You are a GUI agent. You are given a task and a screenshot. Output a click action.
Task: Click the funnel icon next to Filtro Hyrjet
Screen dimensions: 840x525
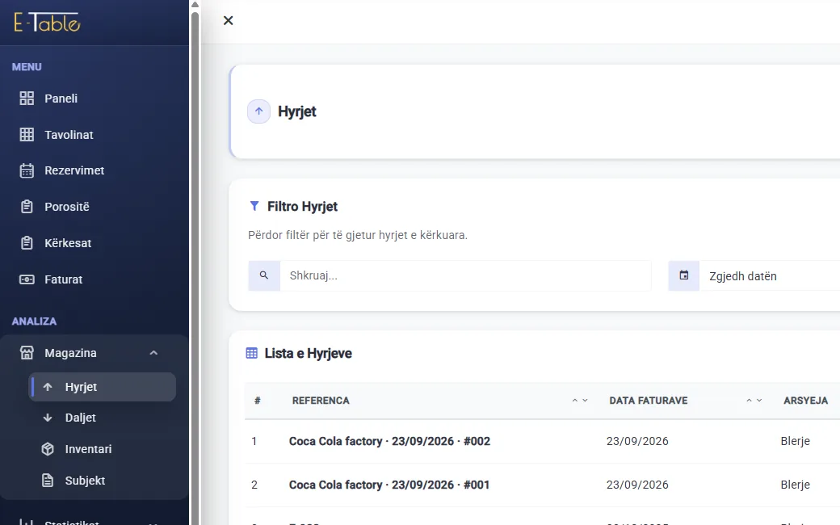[254, 206]
